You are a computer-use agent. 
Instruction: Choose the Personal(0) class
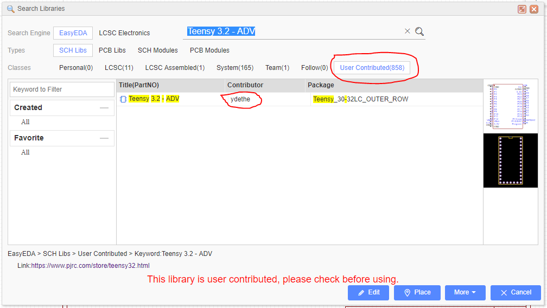[x=76, y=68]
